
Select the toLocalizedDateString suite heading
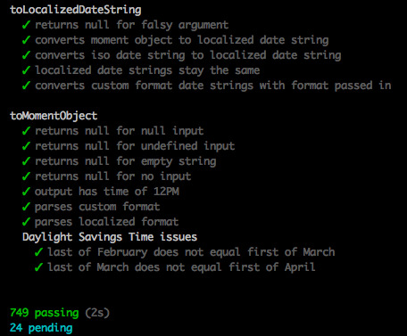point(76,10)
